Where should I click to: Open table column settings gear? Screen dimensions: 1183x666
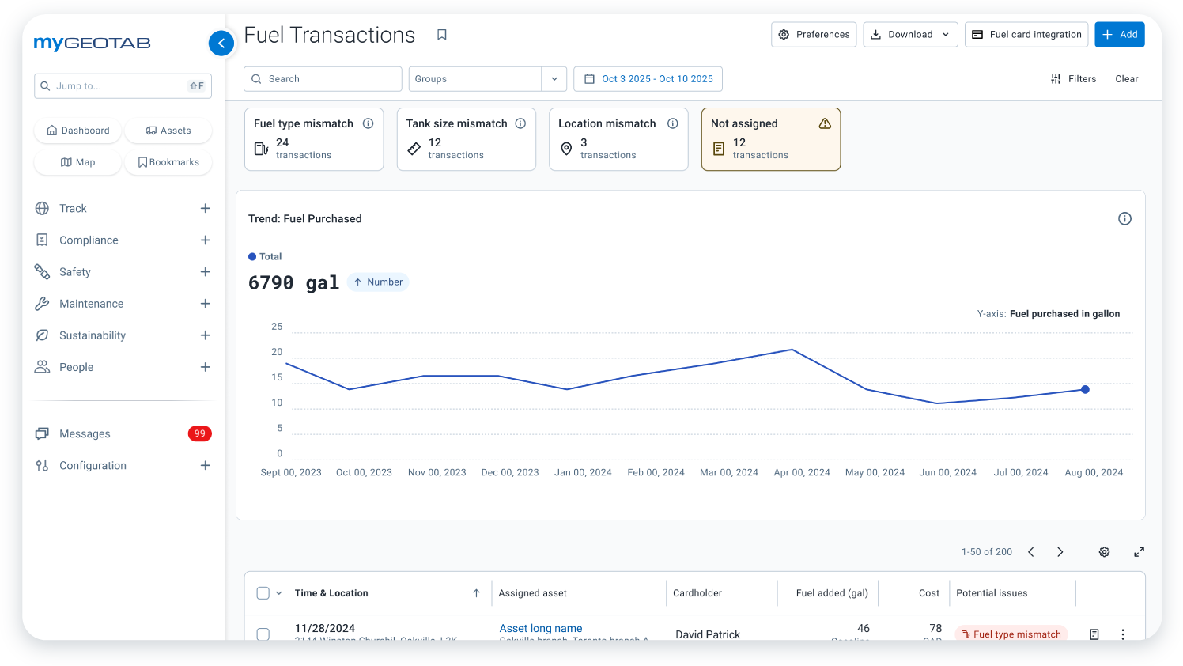1104,552
